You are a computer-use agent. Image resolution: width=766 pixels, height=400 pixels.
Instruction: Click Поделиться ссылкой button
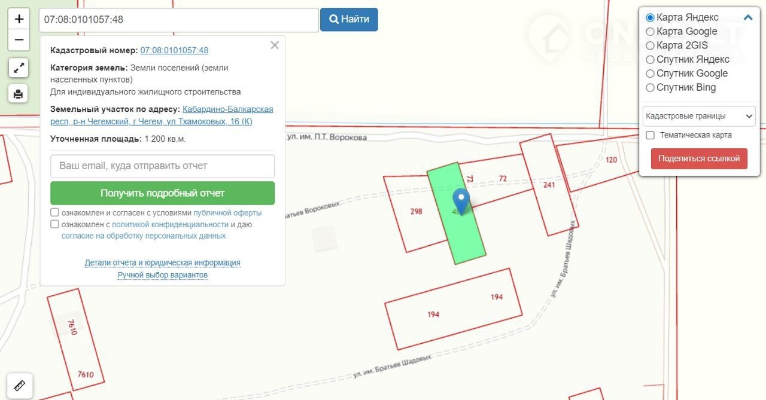pos(699,158)
